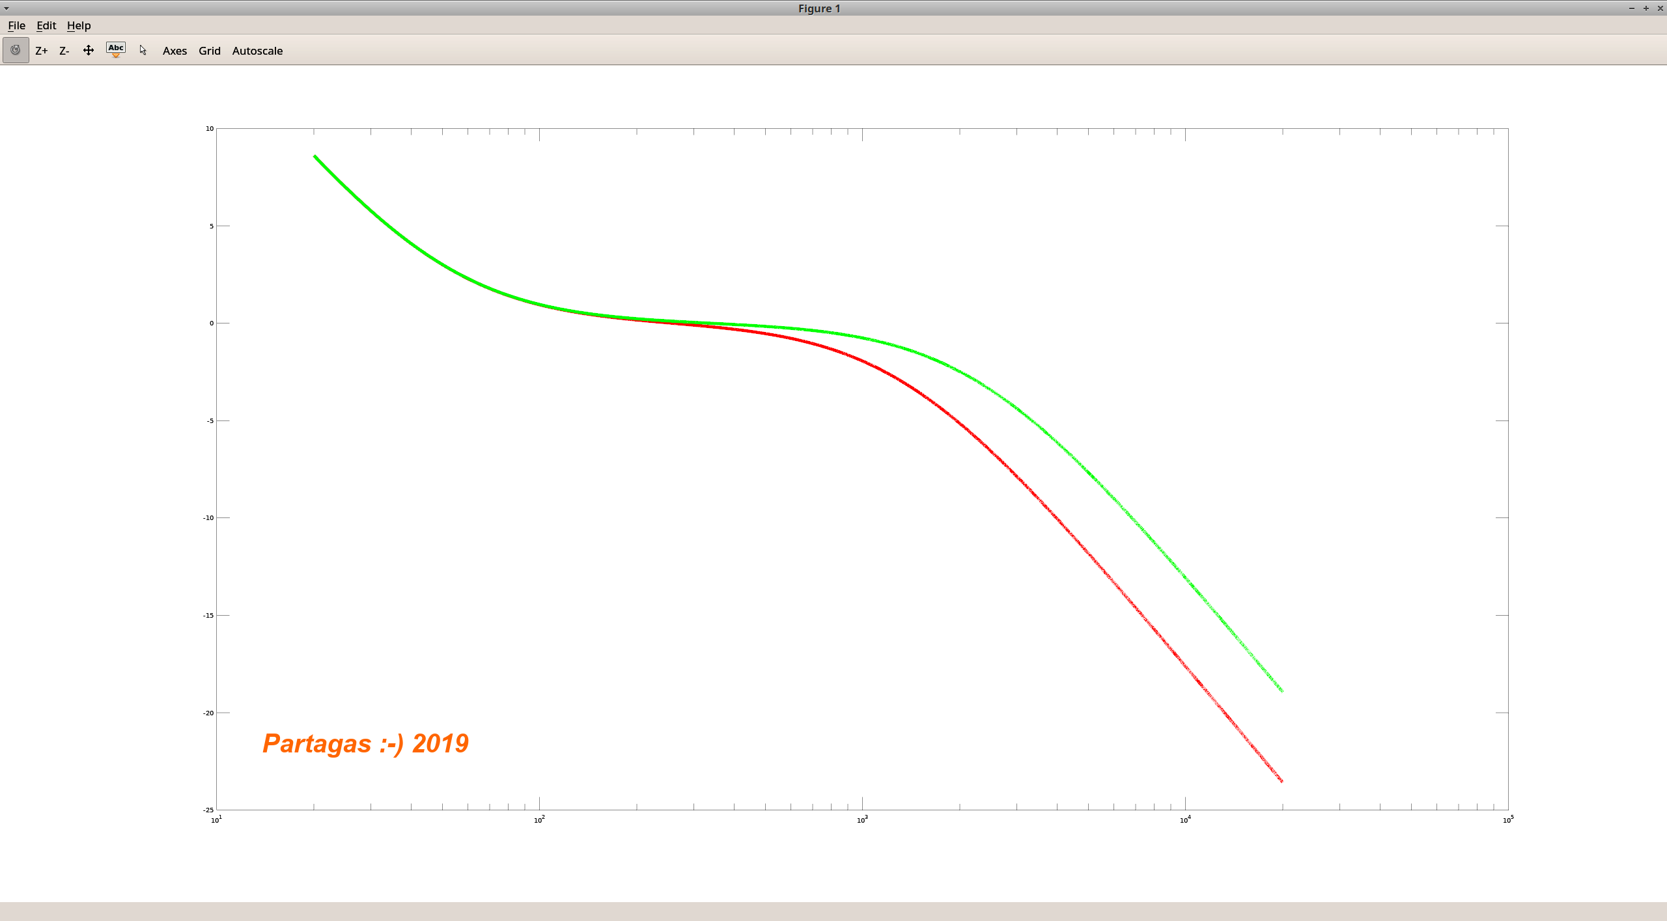Choose the arrow select pointer tool
1667x921 pixels.
point(143,50)
